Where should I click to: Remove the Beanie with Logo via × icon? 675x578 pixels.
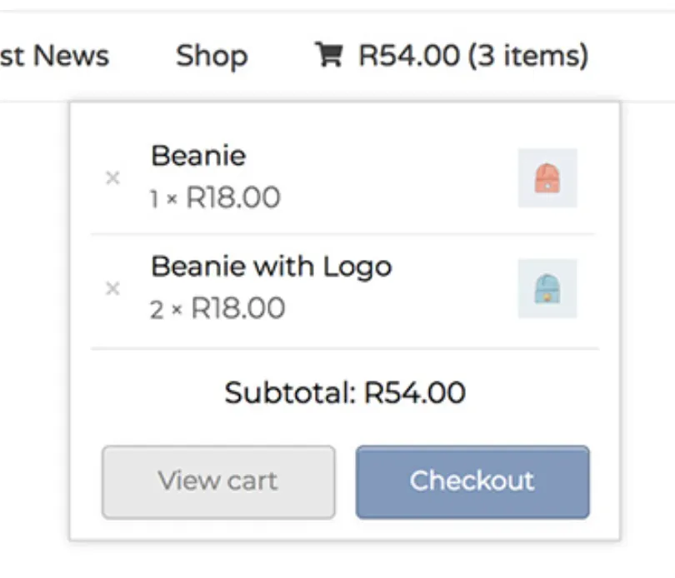[x=113, y=289]
